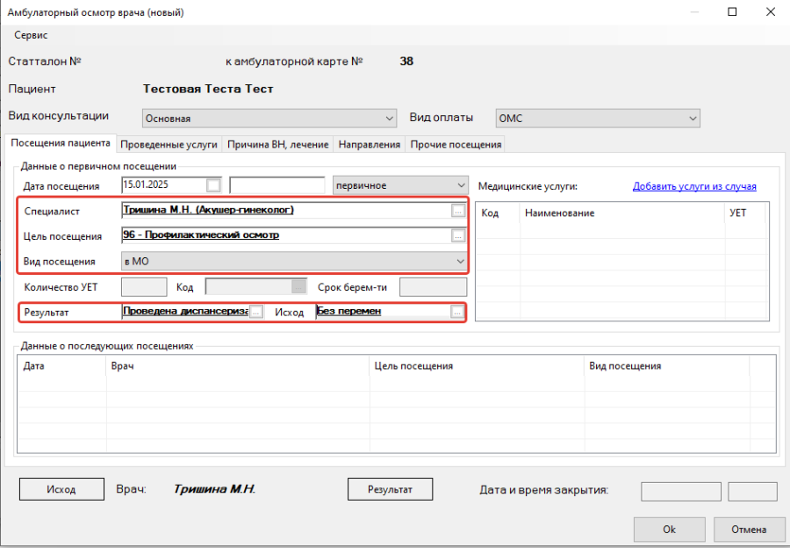
Task: Expand the первичное visit type dropdown
Action: (x=461, y=185)
